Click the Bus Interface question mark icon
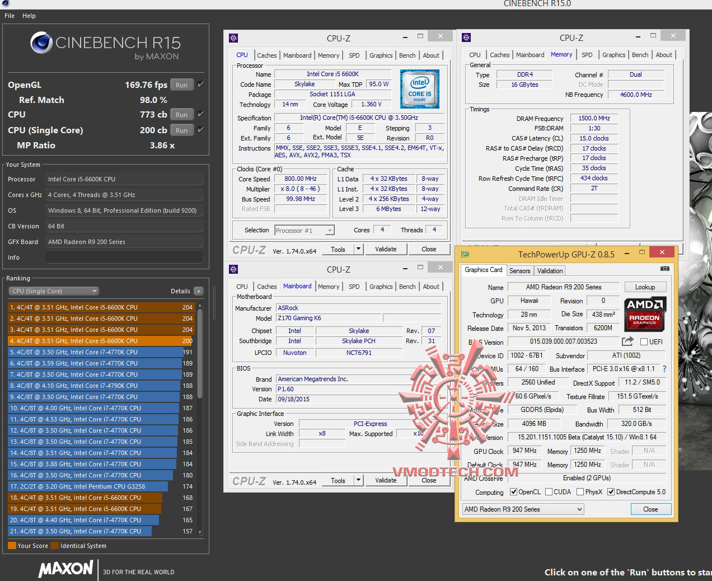The image size is (712, 581). tap(664, 369)
